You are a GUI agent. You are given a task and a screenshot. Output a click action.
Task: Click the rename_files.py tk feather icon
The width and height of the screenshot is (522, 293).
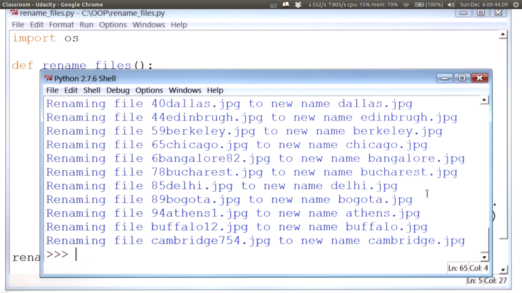(x=15, y=13)
